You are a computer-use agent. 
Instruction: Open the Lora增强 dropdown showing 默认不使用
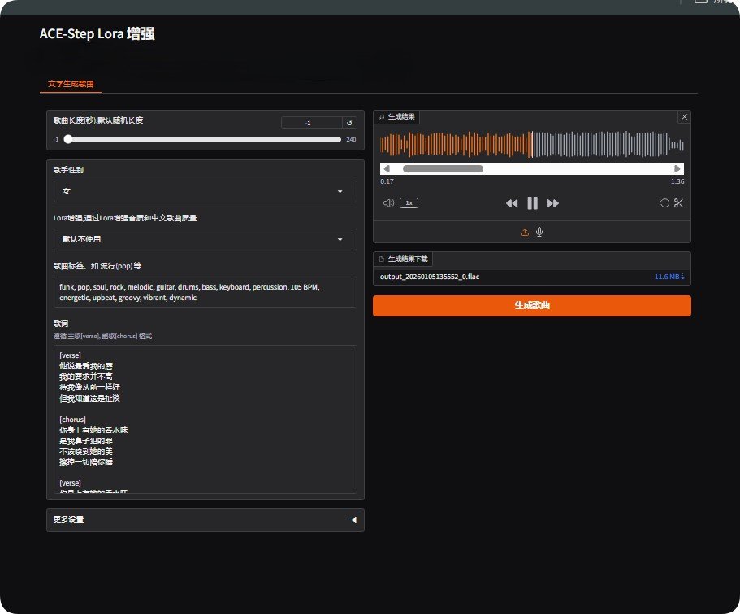coord(205,239)
